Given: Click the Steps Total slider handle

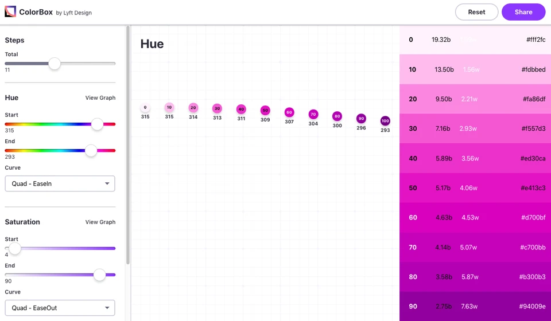Looking at the screenshot, I should click(x=55, y=64).
